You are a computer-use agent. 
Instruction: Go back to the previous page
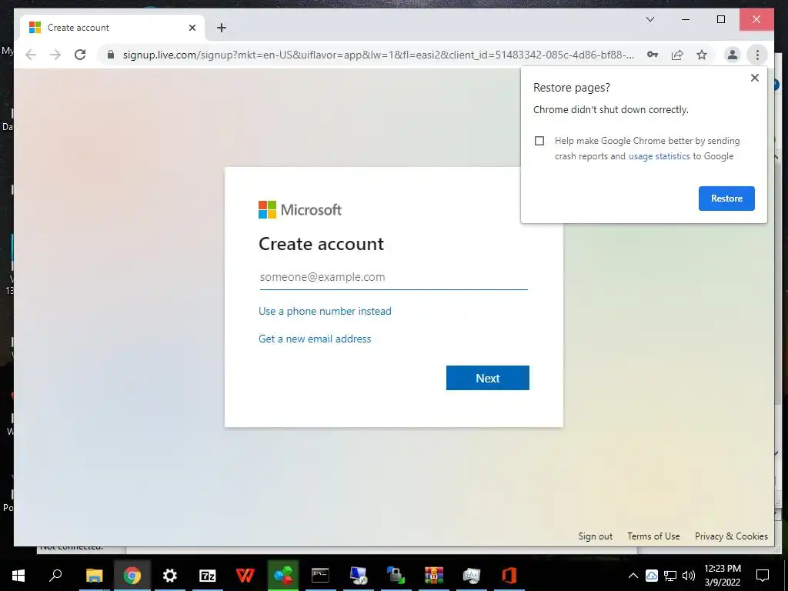31,55
